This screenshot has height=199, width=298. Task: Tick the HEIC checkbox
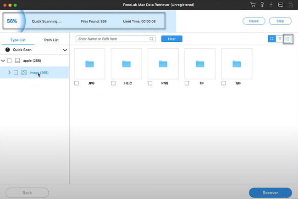coord(113,83)
